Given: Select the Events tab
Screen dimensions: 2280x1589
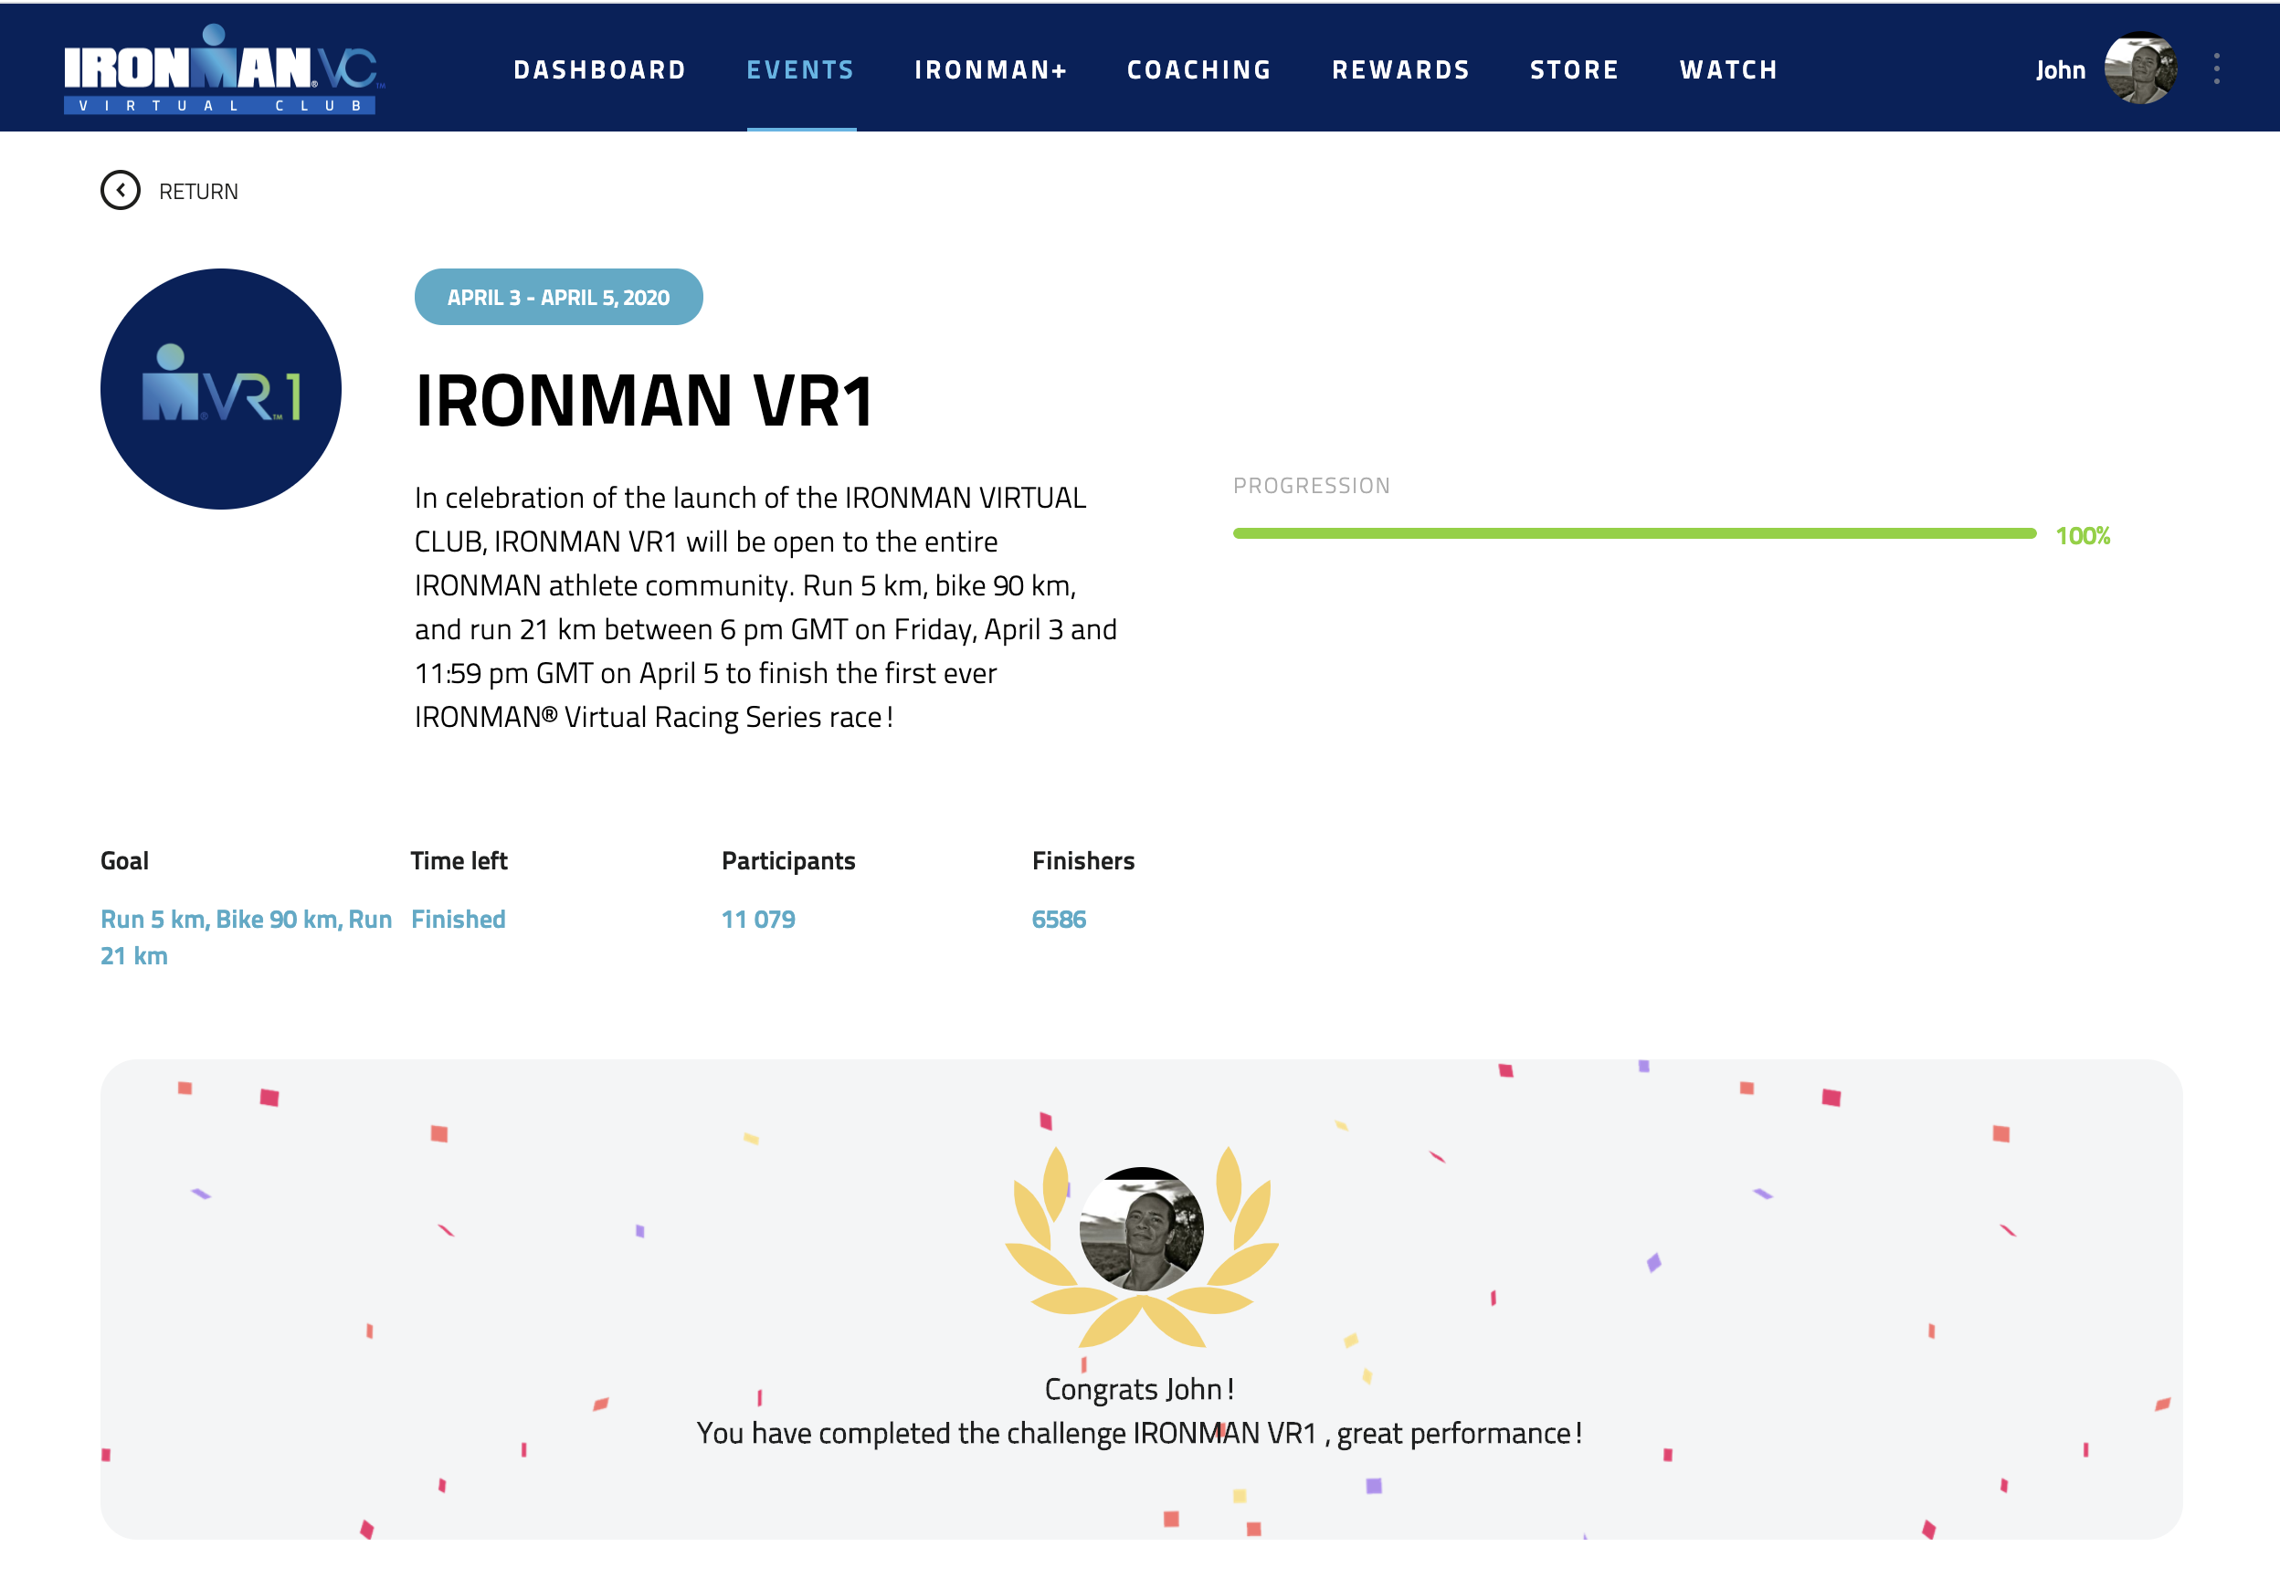Looking at the screenshot, I should tap(800, 69).
